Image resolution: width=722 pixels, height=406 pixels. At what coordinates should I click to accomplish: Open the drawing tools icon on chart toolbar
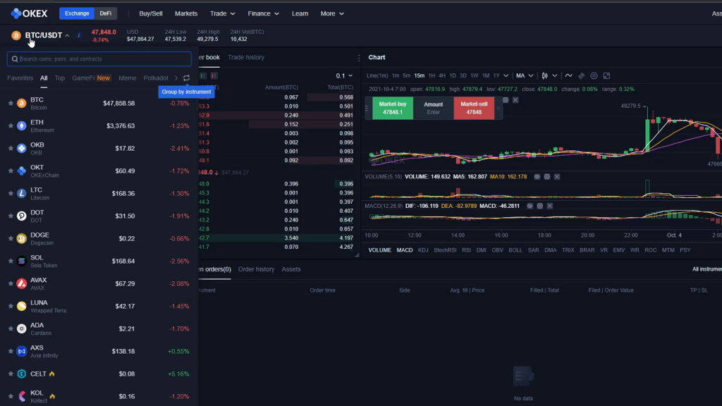[x=582, y=75]
